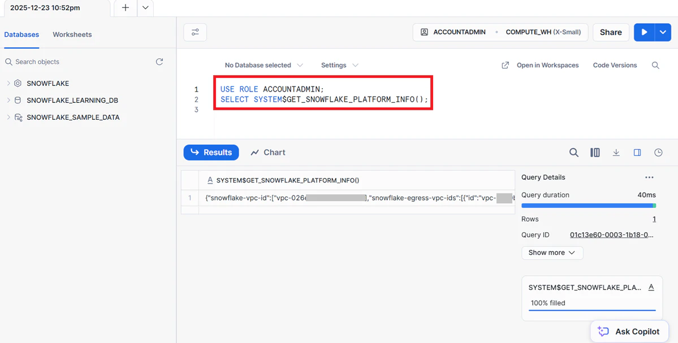Search the results with magnifier icon
Image resolution: width=678 pixels, height=343 pixels.
[x=574, y=153]
